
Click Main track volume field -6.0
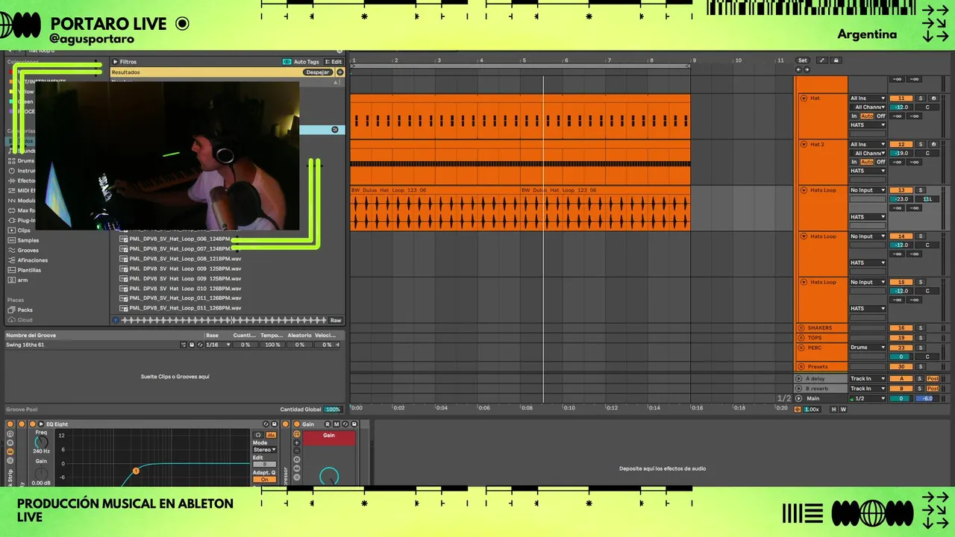pyautogui.click(x=928, y=399)
